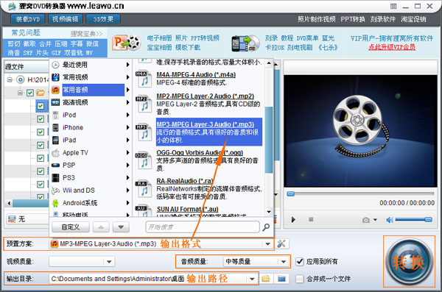
Task: Enable 合并成一个文件 checkbox
Action: tap(300, 279)
